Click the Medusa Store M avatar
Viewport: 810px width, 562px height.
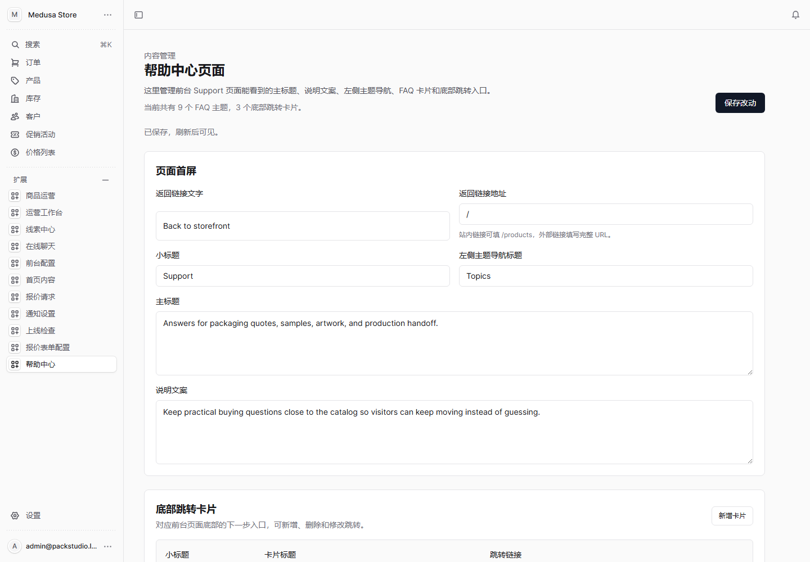click(15, 15)
